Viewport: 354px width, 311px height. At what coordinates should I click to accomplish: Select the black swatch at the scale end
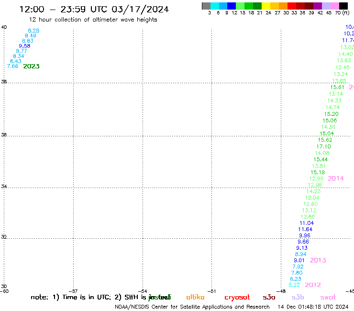(x=343, y=6)
